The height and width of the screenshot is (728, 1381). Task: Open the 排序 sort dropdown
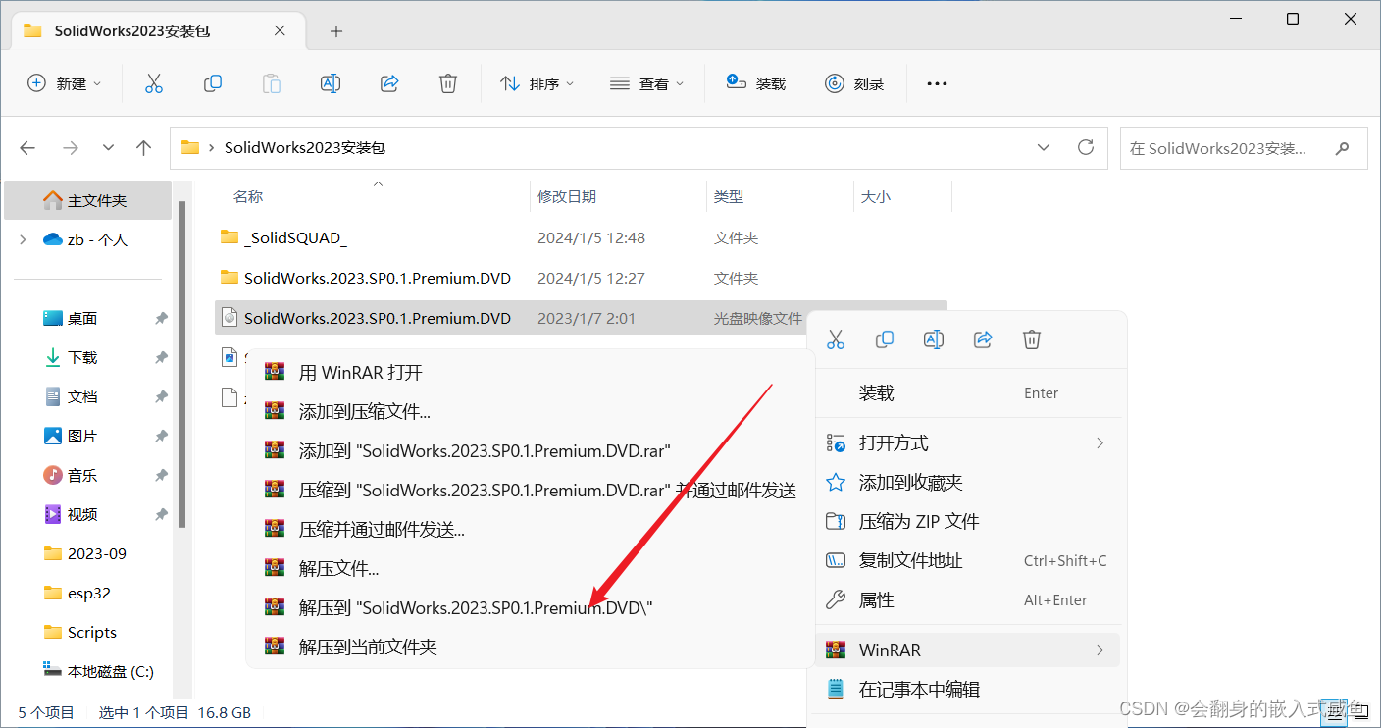click(x=537, y=83)
